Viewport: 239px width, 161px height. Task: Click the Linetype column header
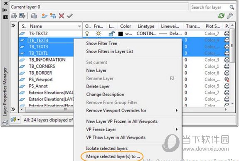pos(146,26)
